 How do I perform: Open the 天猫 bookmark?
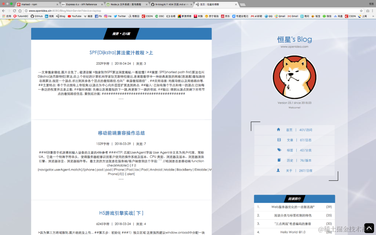pyautogui.click(x=198, y=16)
